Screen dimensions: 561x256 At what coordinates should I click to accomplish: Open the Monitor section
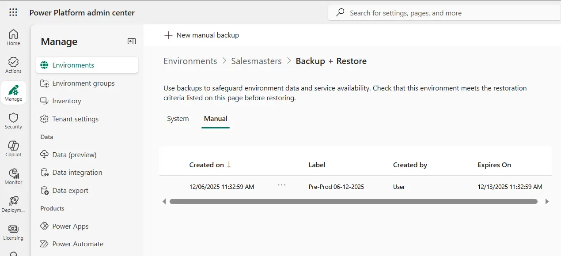13,176
